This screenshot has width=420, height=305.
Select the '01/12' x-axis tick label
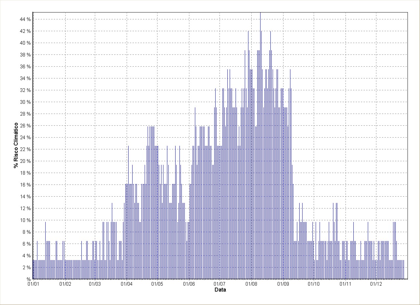pyautogui.click(x=376, y=284)
